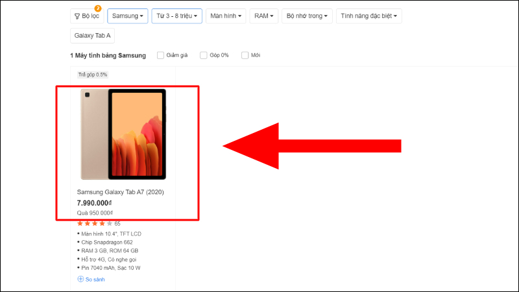Click the Galaxy Tab A7 product image
Viewport: 519px width, 292px height.
coord(123,134)
